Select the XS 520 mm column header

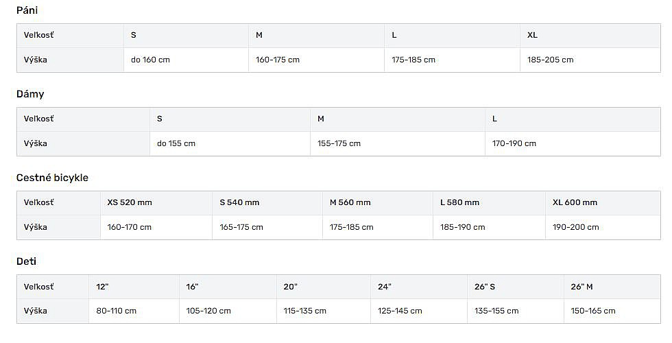156,203
